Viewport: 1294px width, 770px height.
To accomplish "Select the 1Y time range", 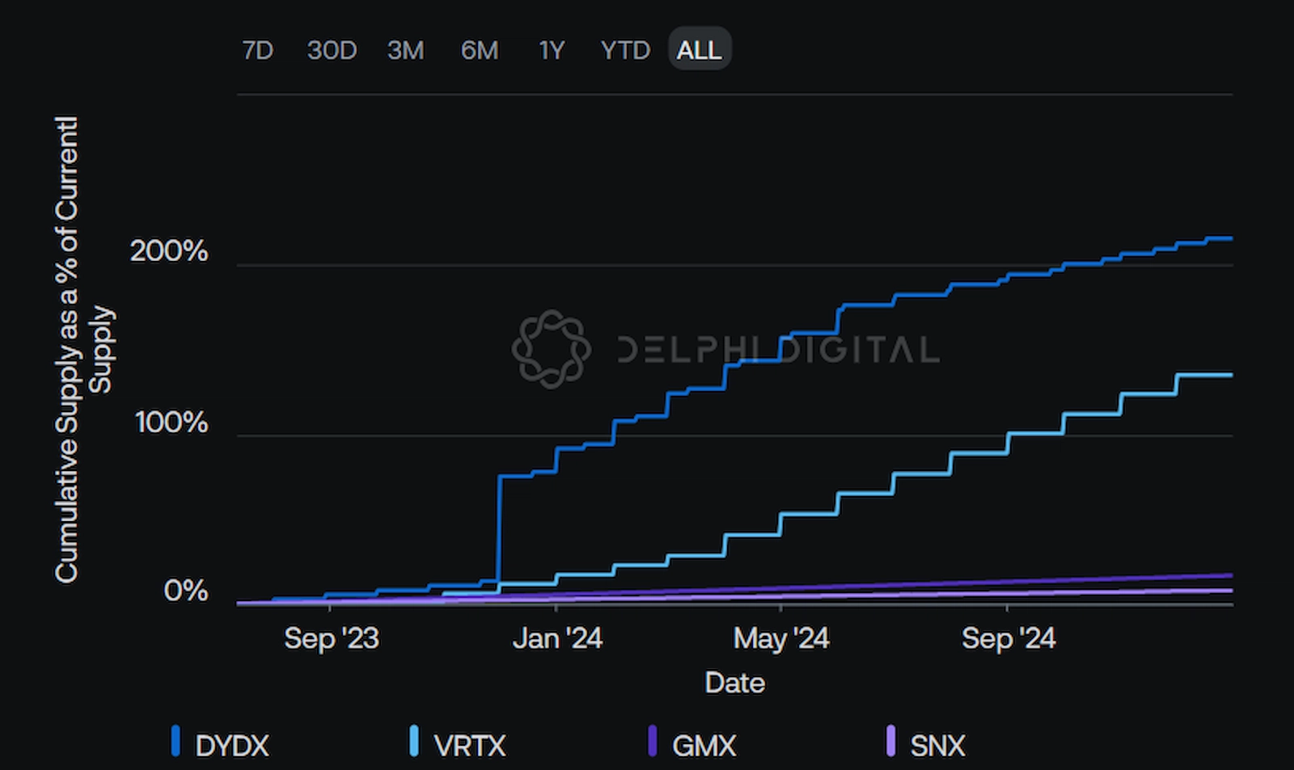I will [549, 49].
